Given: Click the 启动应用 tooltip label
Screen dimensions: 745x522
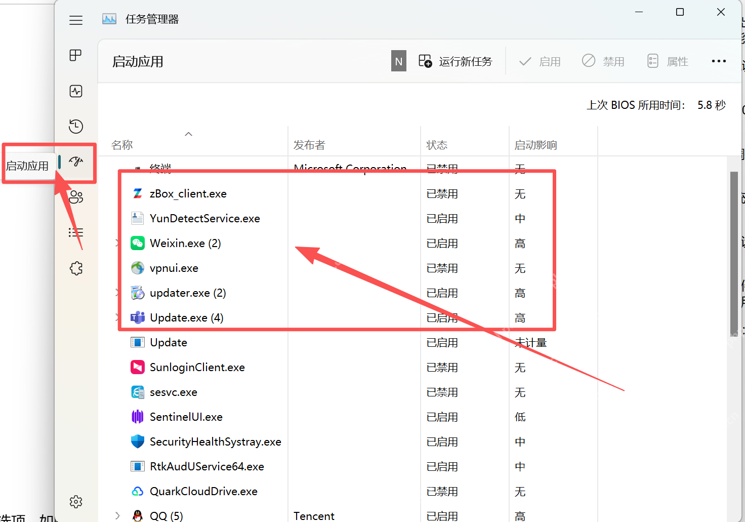Looking at the screenshot, I should click(x=27, y=166).
